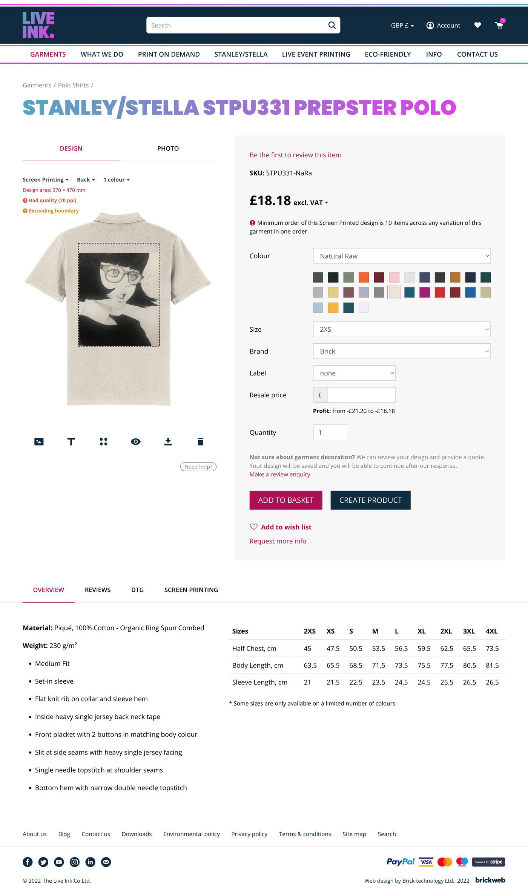Expand the Screen Printing method dropdown

tap(45, 180)
